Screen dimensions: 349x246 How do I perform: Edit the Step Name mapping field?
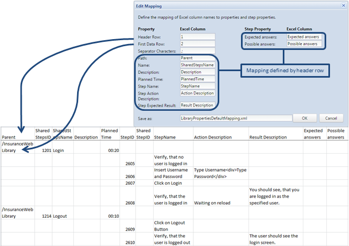pyautogui.click(x=197, y=86)
